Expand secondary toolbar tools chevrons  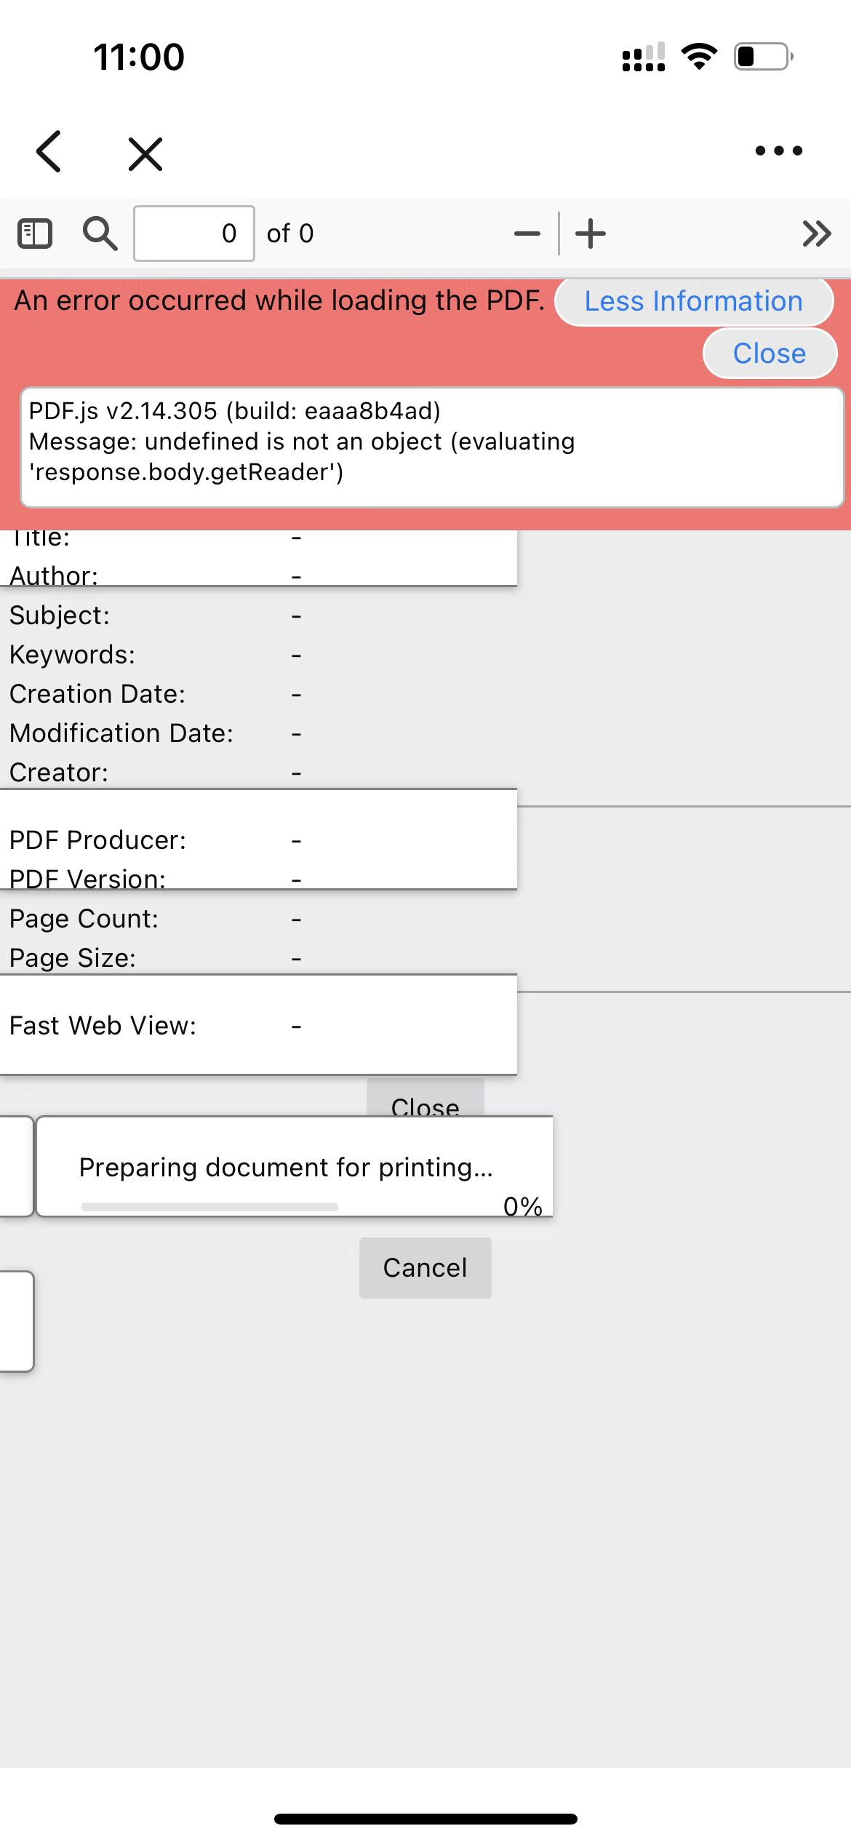point(816,234)
